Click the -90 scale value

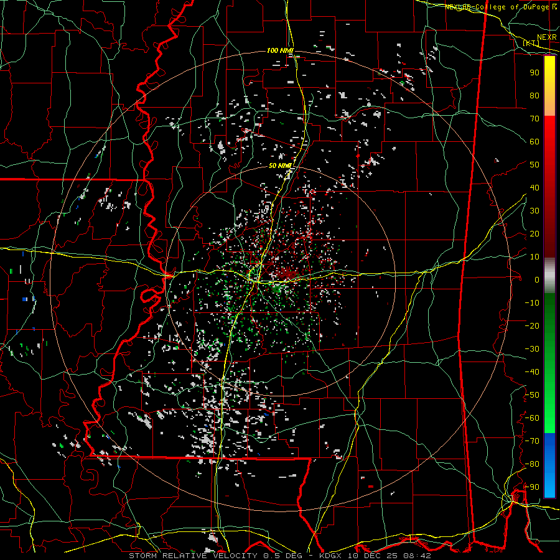pyautogui.click(x=532, y=487)
